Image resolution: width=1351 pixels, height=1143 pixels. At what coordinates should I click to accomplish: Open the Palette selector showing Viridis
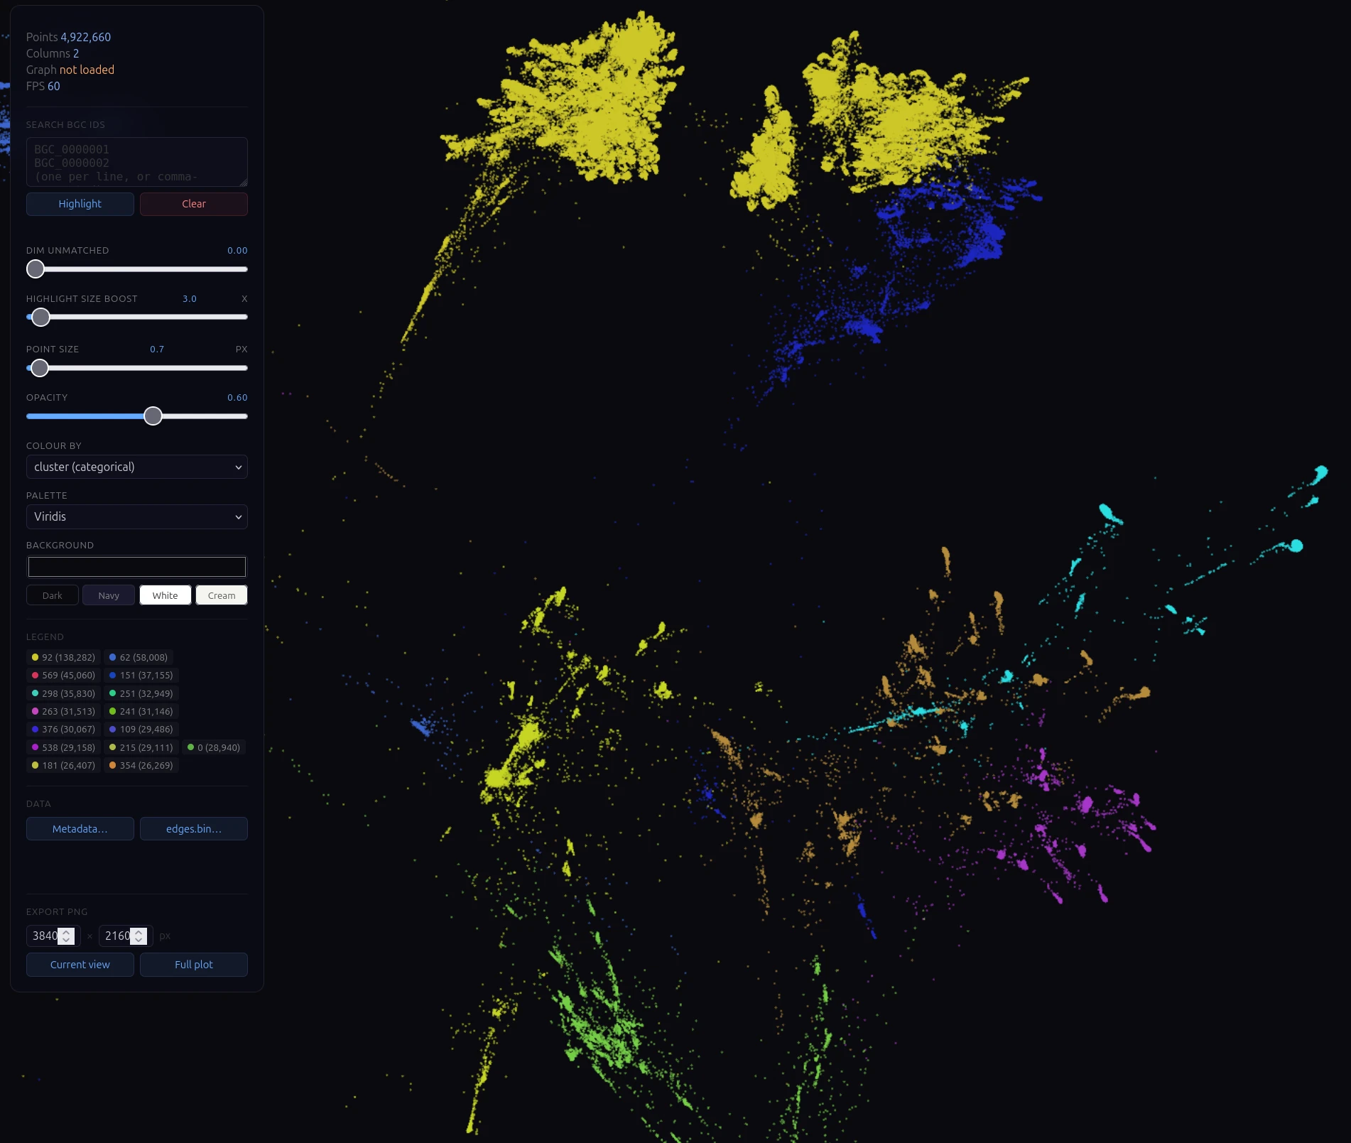coord(136,516)
